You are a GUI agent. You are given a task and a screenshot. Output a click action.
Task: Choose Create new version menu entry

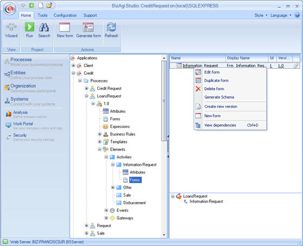point(230,106)
